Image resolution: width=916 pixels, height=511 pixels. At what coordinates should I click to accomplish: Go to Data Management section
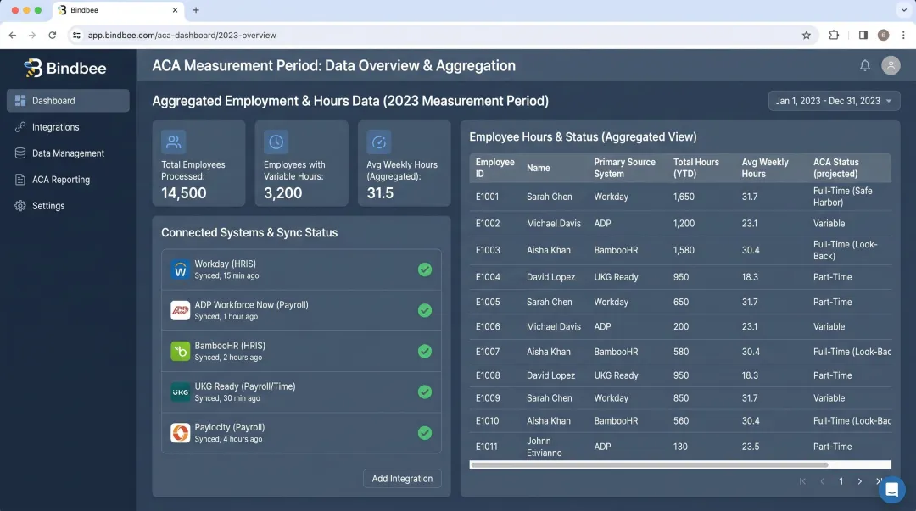68,153
